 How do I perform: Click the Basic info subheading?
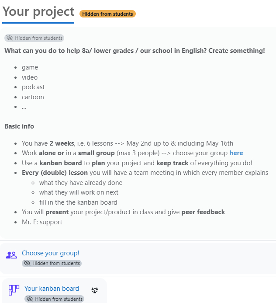[x=19, y=126]
